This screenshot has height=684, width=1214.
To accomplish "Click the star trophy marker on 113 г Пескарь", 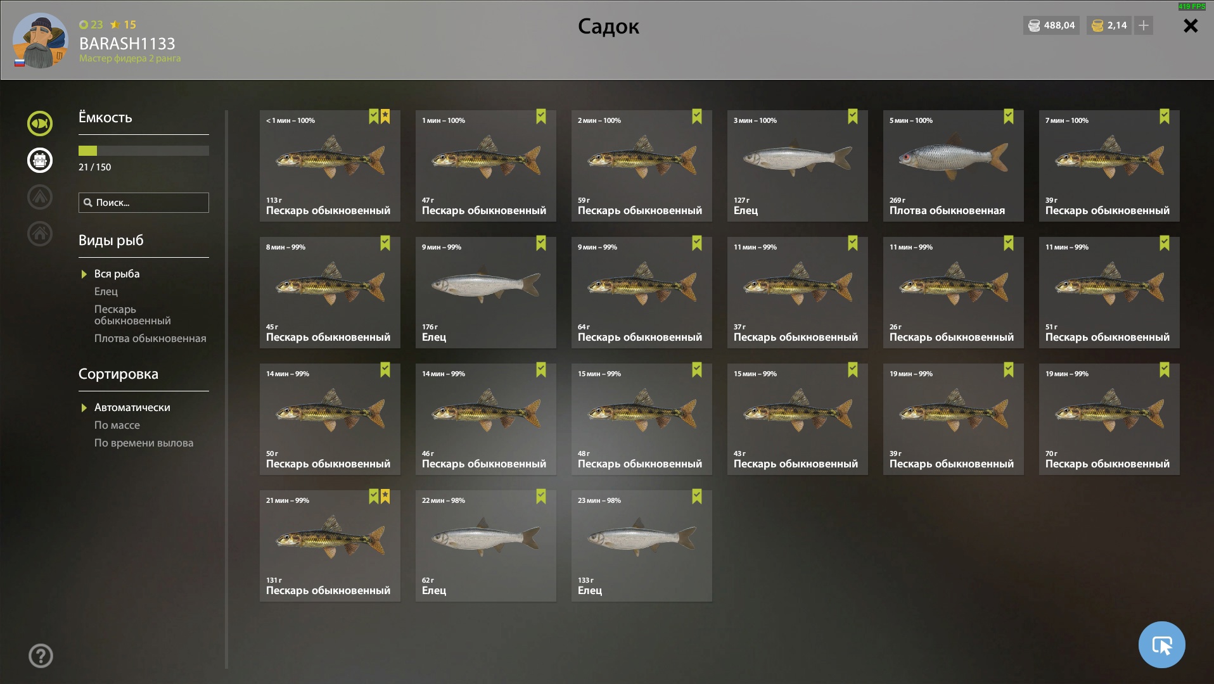I will [385, 117].
